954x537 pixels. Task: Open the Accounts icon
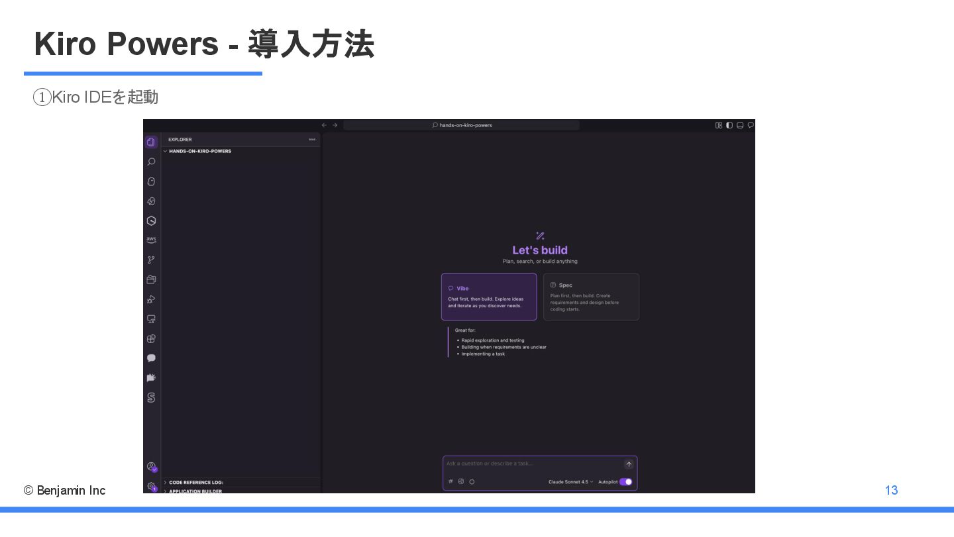click(151, 467)
